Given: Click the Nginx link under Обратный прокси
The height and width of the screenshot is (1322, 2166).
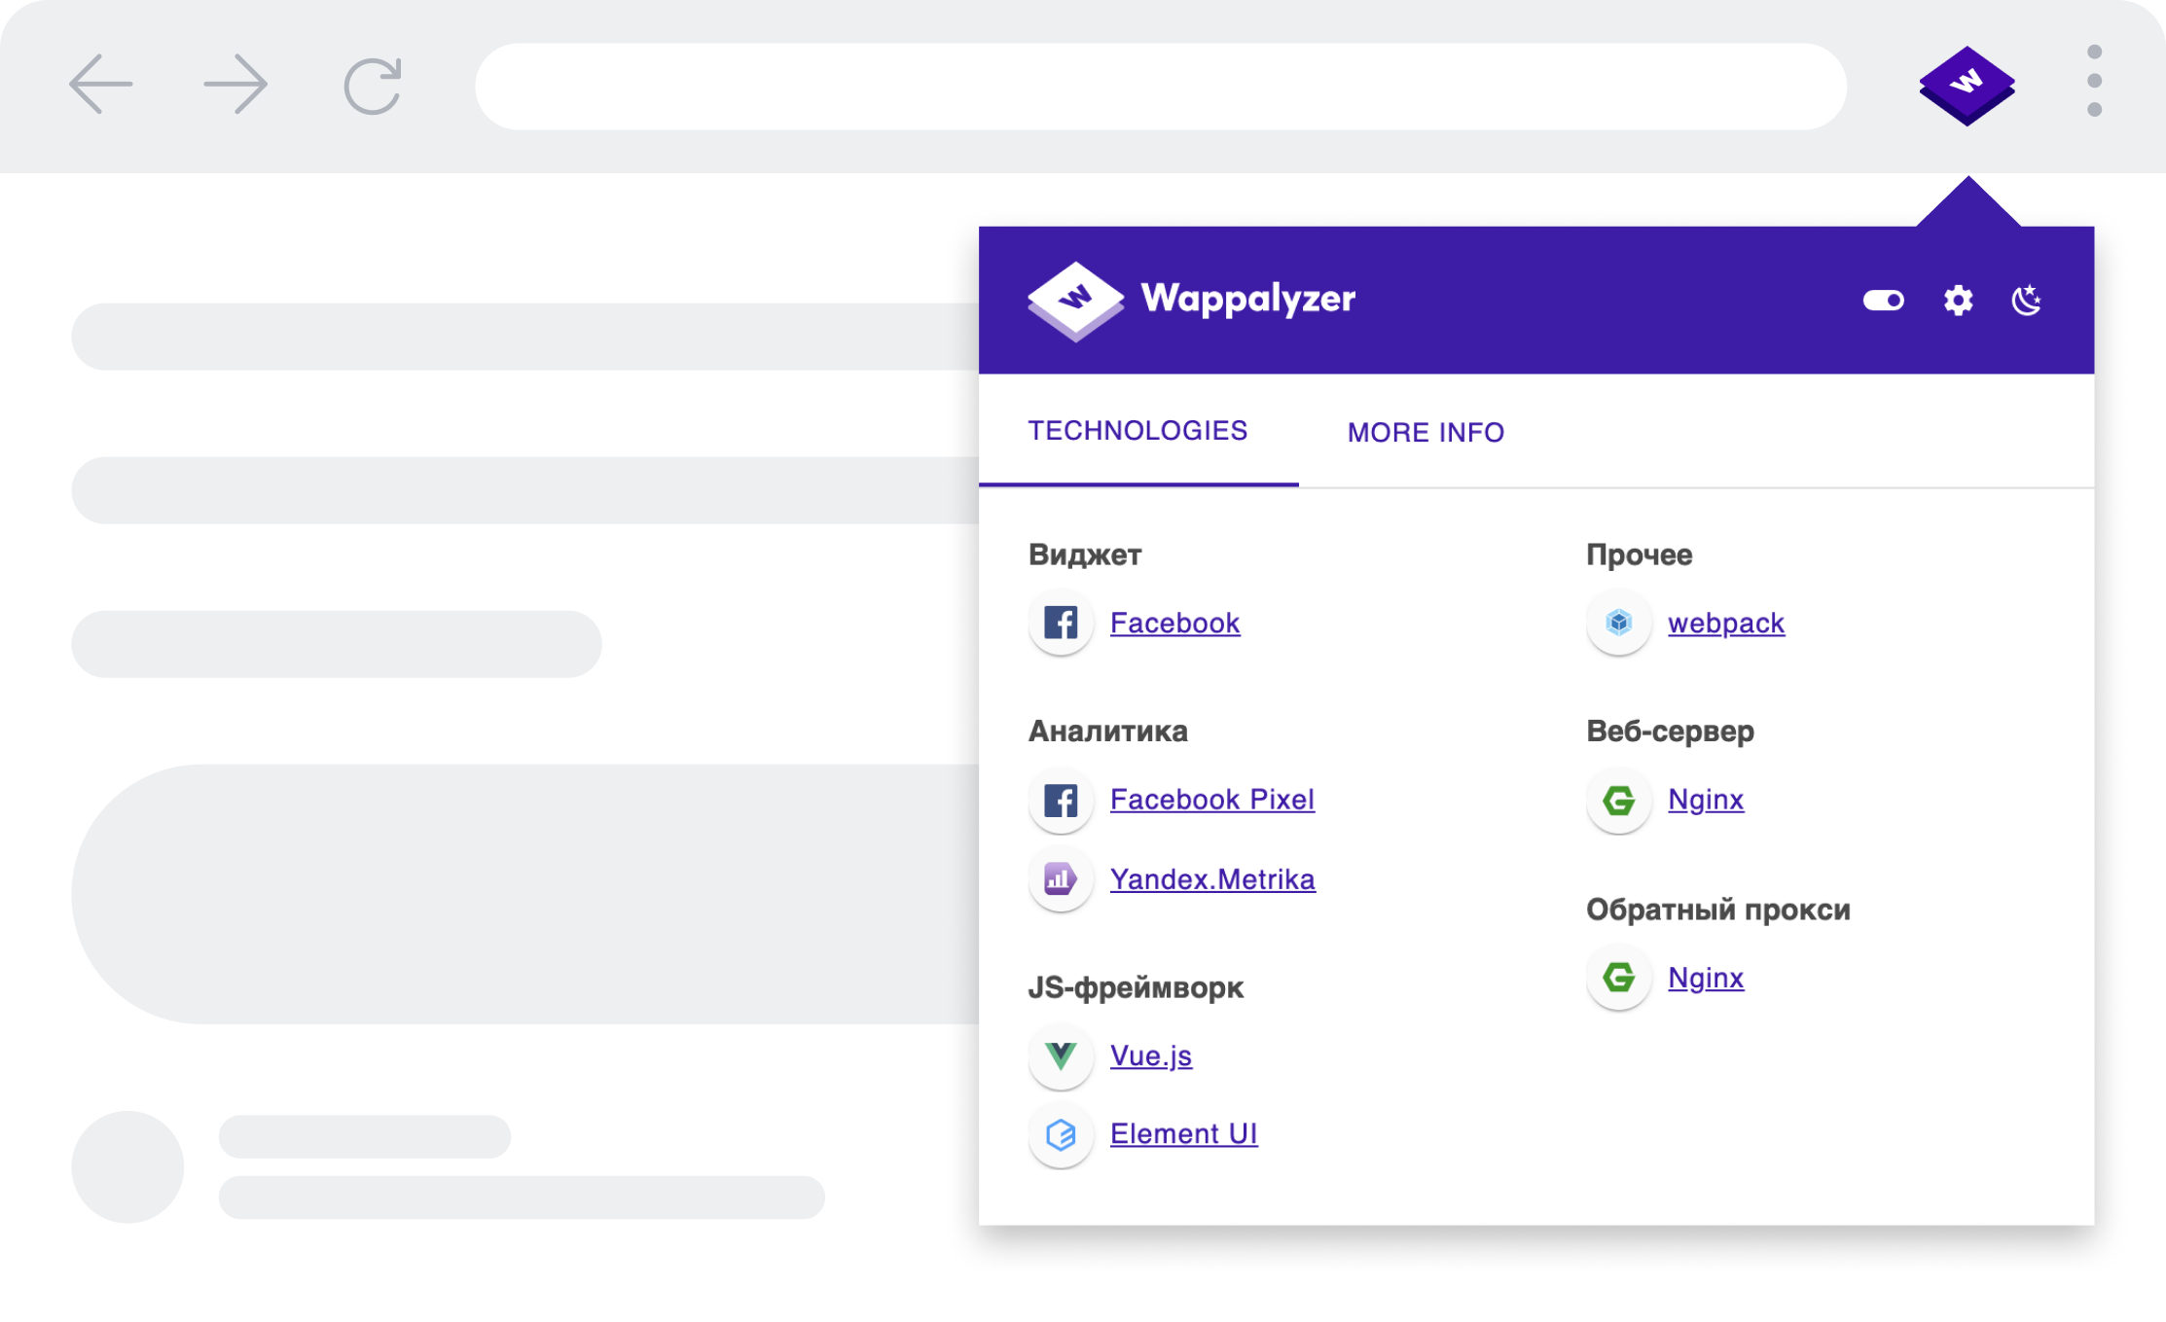Looking at the screenshot, I should pyautogui.click(x=1706, y=978).
